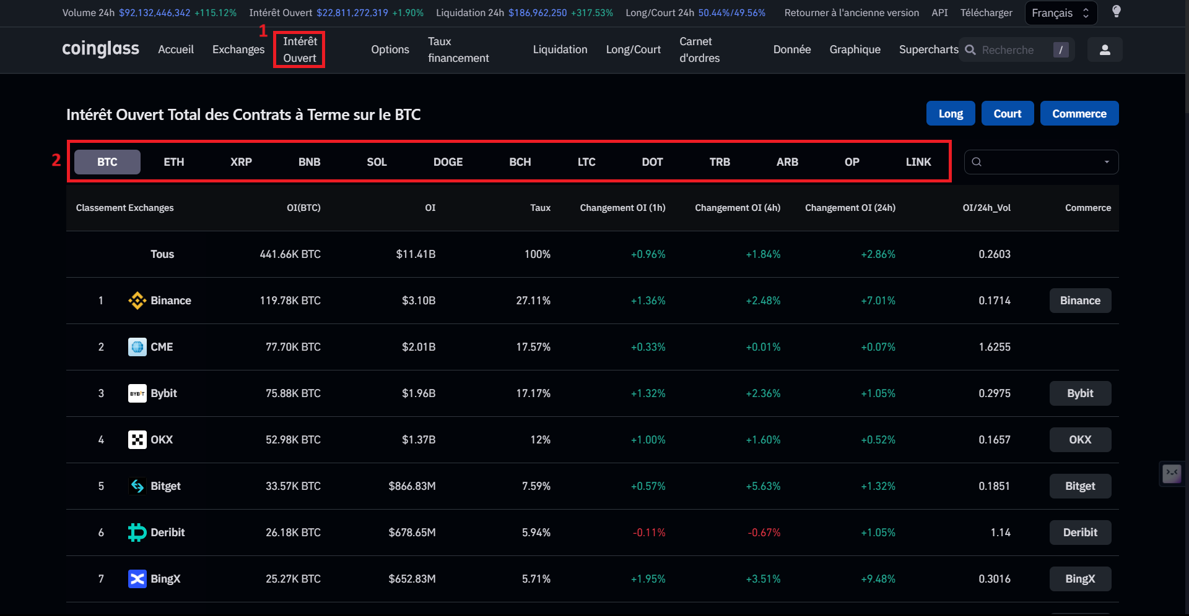Sort by OI/24h_Vol column header

tap(986, 208)
